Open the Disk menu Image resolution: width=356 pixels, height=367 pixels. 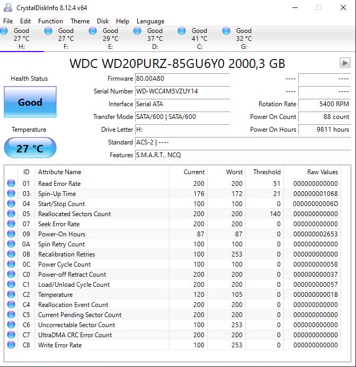(103, 21)
